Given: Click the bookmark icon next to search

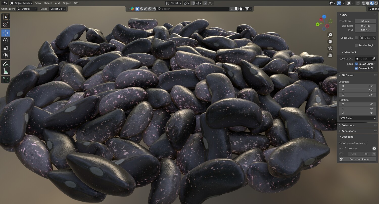Looking at the screenshot, I should coord(236,9).
